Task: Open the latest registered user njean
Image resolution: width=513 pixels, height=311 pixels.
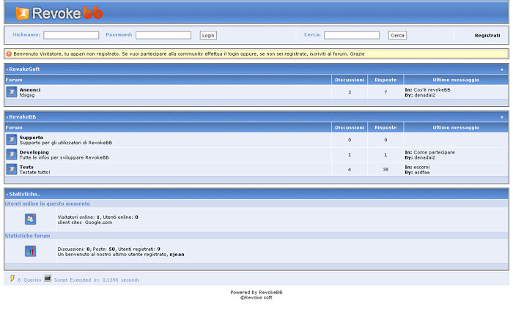Action: [177, 253]
